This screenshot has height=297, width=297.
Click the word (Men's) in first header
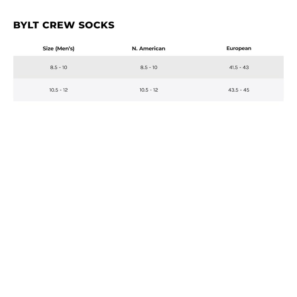(65, 49)
